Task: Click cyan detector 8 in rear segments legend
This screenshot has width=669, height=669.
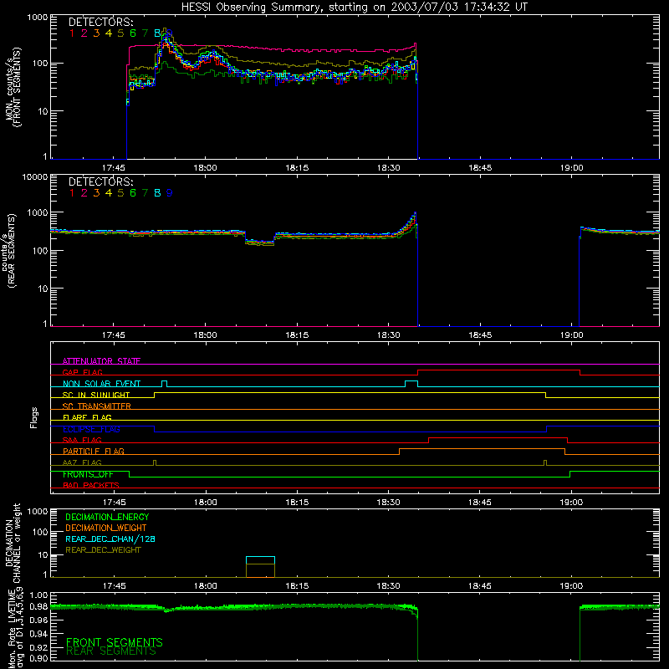Action: (157, 193)
